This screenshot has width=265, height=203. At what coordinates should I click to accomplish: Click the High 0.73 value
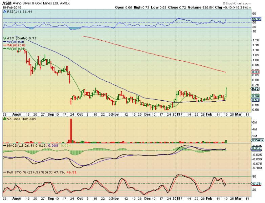pos(141,7)
